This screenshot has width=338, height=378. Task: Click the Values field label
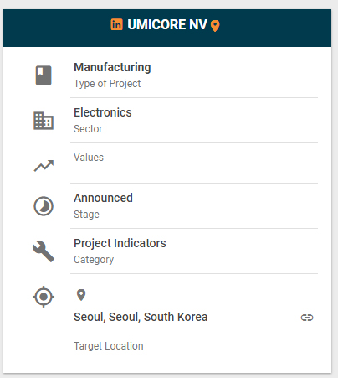click(x=89, y=158)
